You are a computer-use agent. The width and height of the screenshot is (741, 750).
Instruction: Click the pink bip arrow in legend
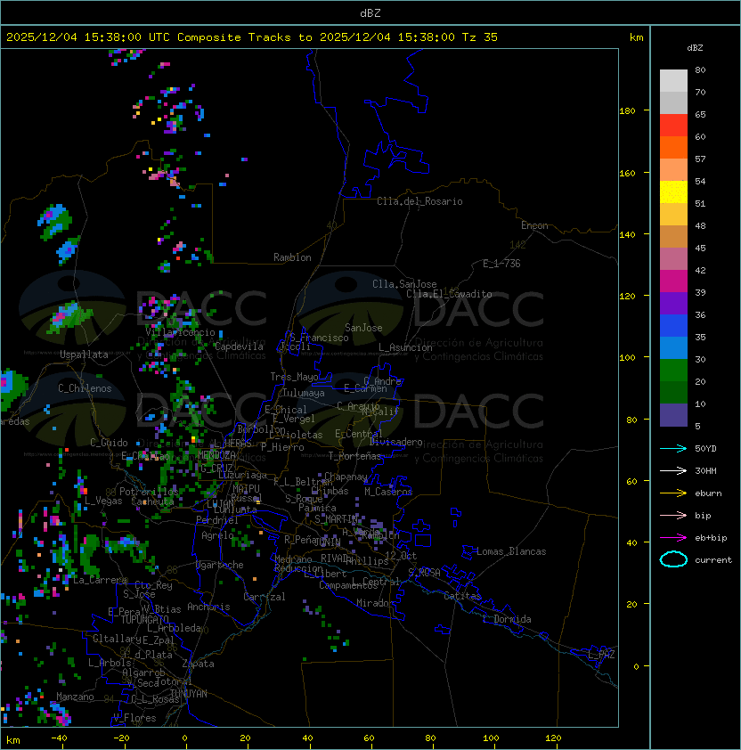pyautogui.click(x=673, y=515)
